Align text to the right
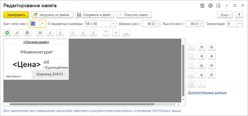This screenshot has width=248, height=116. point(93,33)
